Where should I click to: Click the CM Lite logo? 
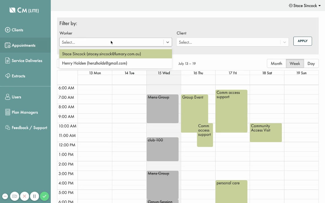24,10
